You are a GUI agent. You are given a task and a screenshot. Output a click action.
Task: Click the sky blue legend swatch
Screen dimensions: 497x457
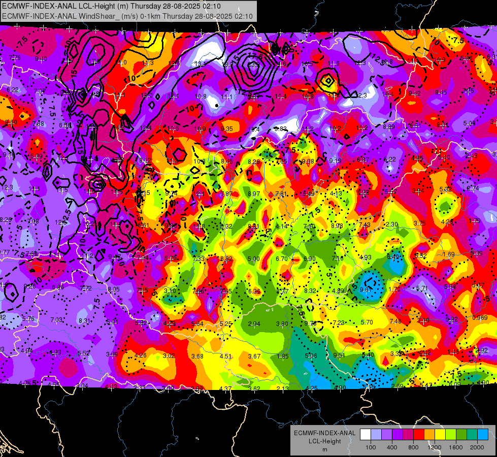[483, 435]
